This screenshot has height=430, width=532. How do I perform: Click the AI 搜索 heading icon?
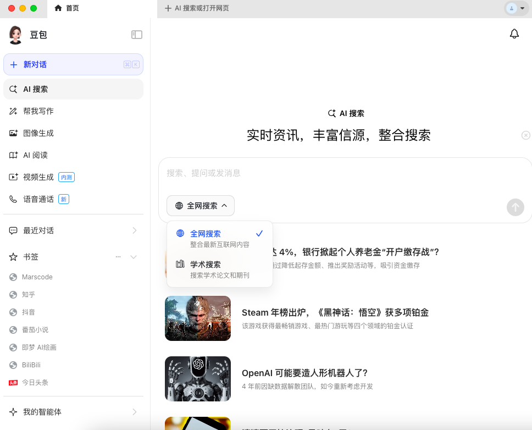pos(332,113)
